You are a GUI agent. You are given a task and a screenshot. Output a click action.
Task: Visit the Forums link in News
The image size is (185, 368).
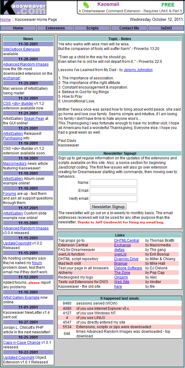coord(9,194)
